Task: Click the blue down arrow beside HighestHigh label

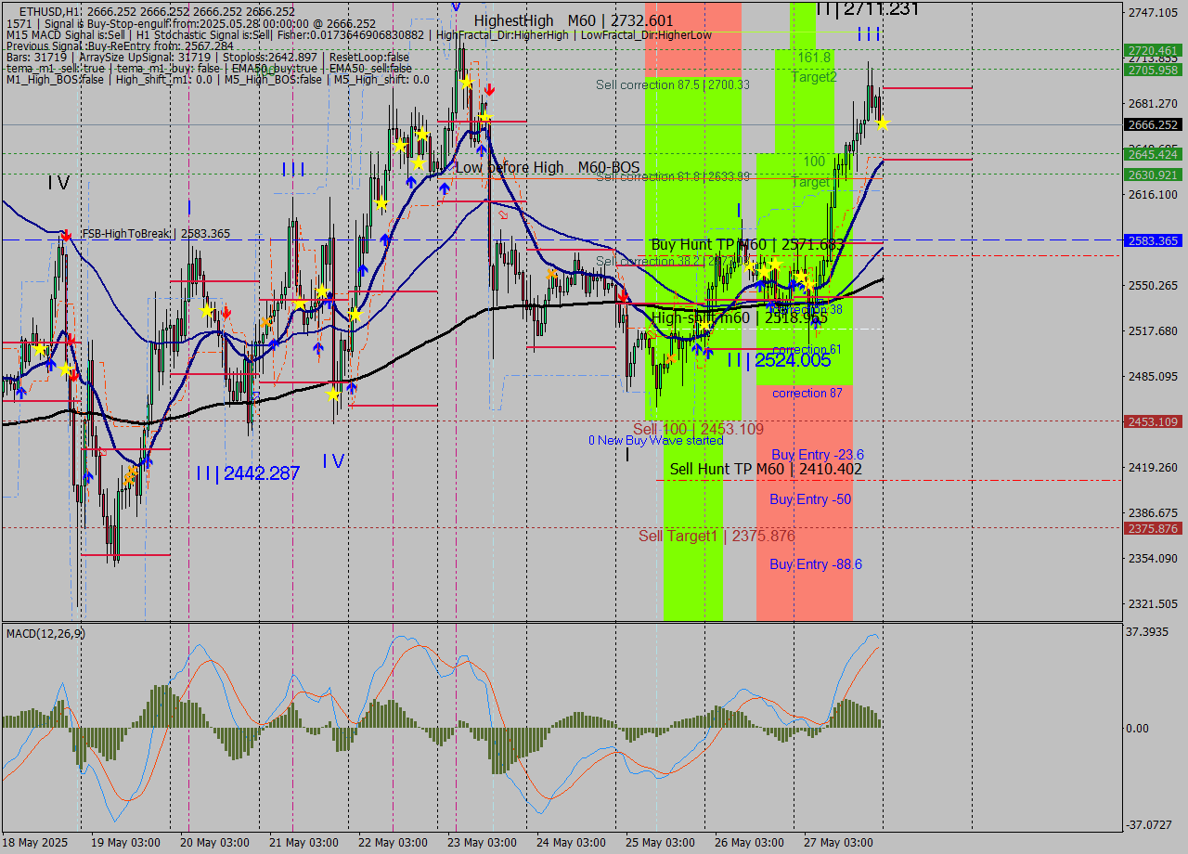Action: (x=455, y=8)
